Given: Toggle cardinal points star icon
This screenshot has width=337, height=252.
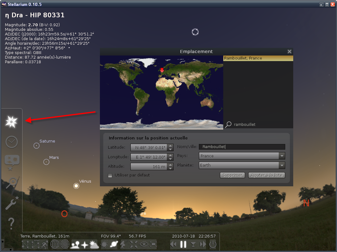Looking at the screenshot, I should click(85, 245).
